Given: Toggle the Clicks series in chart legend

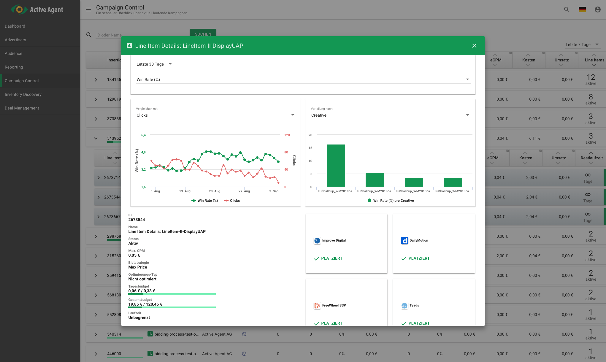Looking at the screenshot, I should 232,201.
